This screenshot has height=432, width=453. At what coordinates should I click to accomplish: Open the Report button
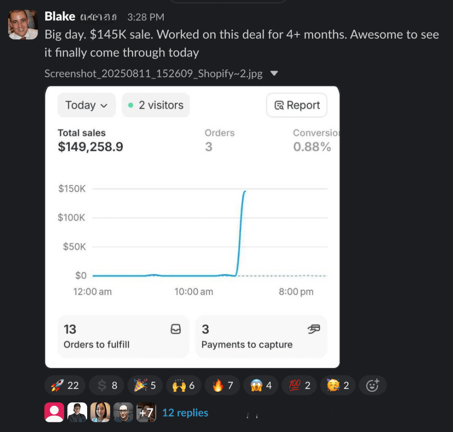pos(297,105)
